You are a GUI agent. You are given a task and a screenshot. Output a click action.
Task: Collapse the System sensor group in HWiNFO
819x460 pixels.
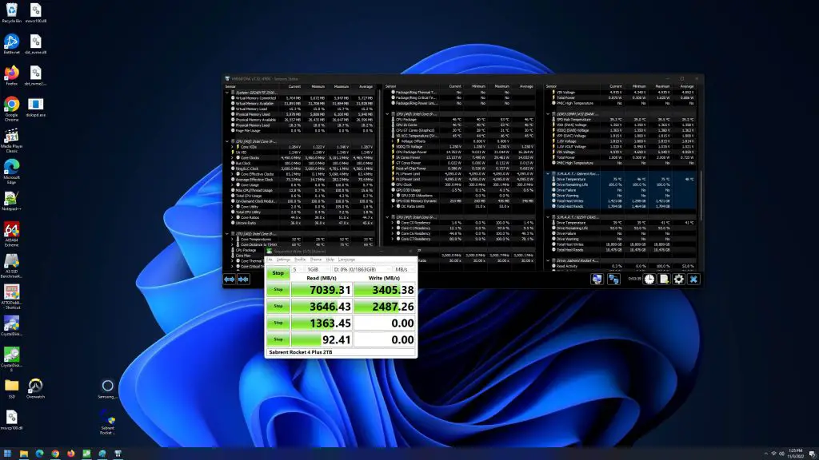coord(227,93)
